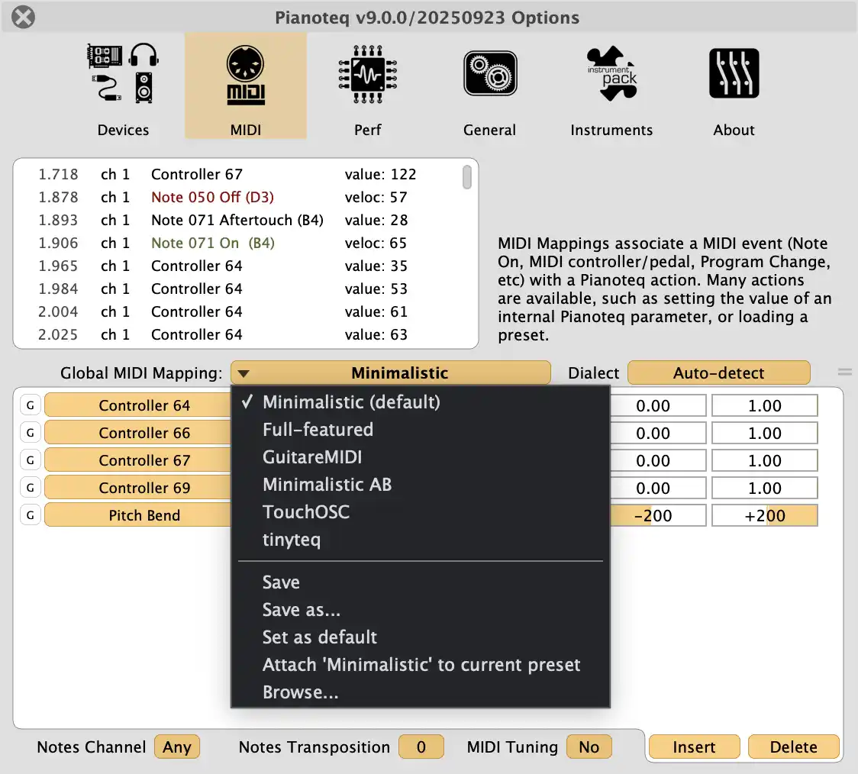Close the Options window with X icon
This screenshot has width=858, height=774.
tap(24, 17)
